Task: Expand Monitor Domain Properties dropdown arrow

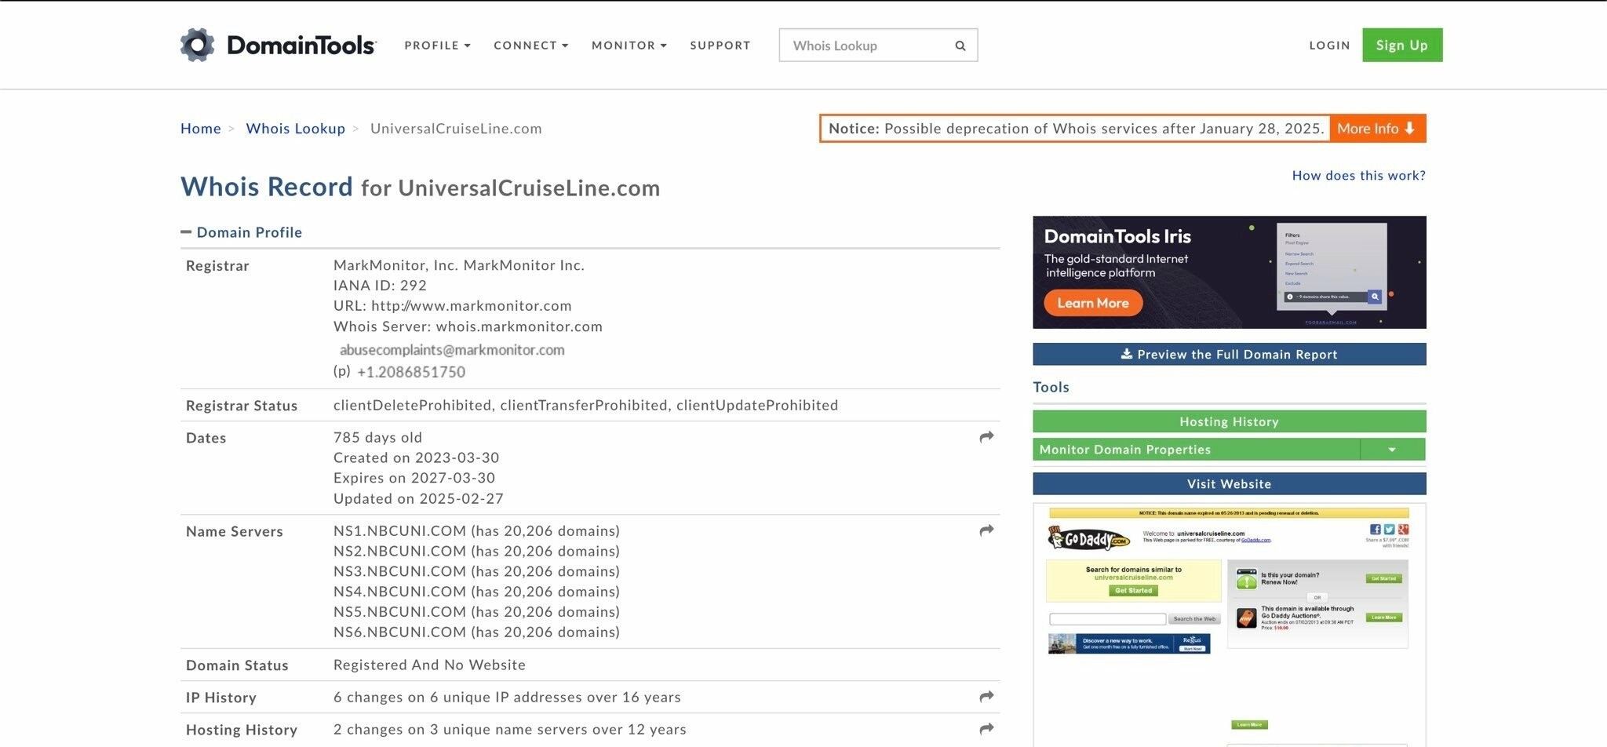Action: pyautogui.click(x=1391, y=450)
